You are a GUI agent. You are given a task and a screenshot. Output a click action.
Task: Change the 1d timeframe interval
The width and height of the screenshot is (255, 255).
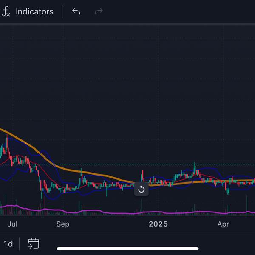[x=8, y=244]
